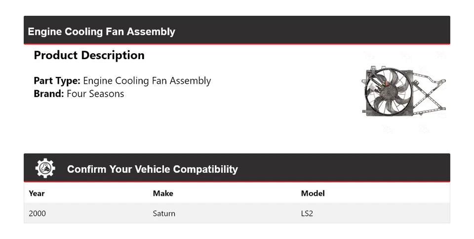The width and height of the screenshot is (474, 239).
Task: Click the Four Seasons brand name
Action: pyautogui.click(x=95, y=94)
